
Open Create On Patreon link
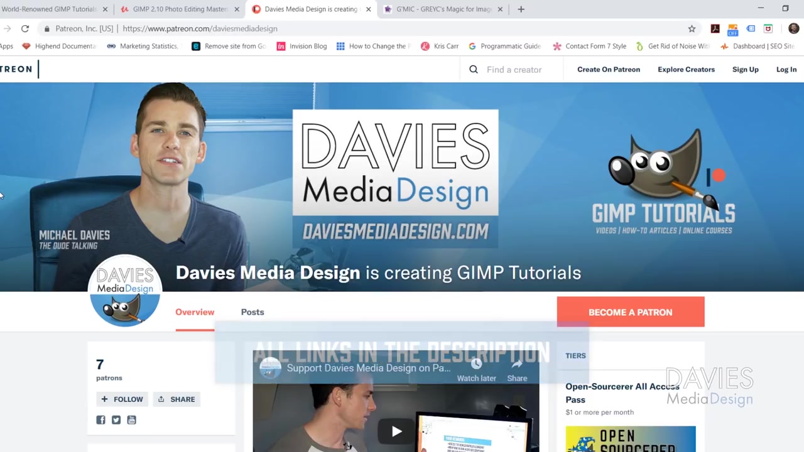tap(609, 69)
